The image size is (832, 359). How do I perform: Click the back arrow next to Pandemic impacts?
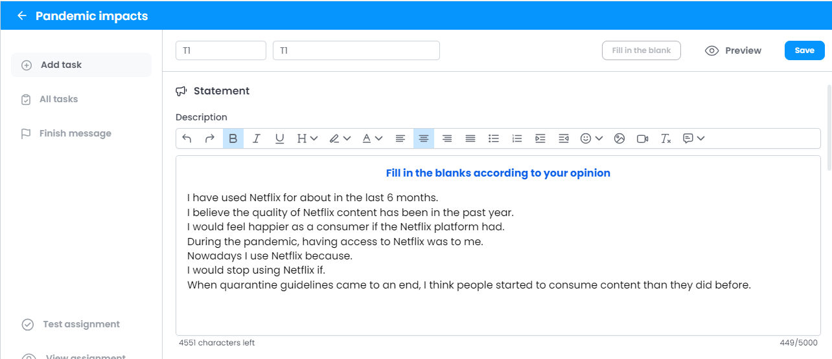click(x=22, y=16)
